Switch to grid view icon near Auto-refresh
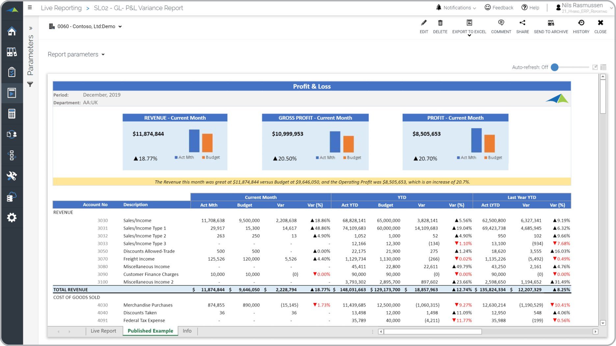616x346 pixels. point(603,67)
